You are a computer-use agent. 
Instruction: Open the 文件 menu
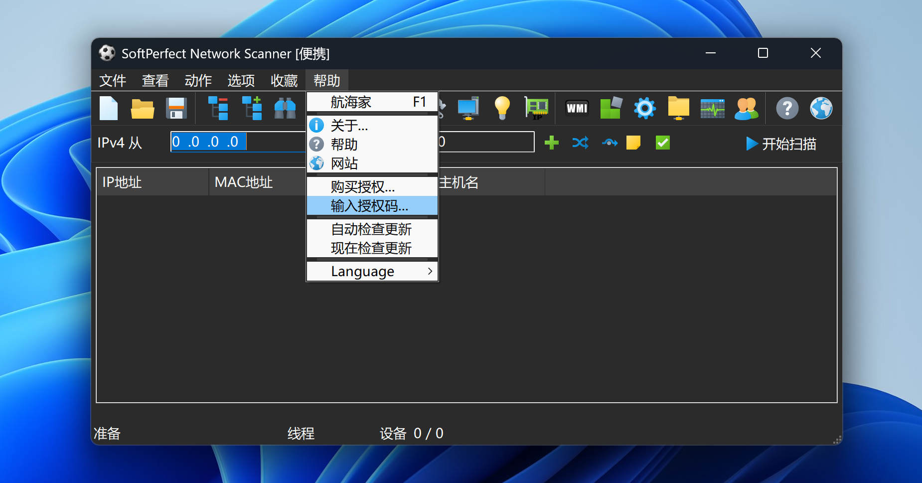[x=113, y=81]
